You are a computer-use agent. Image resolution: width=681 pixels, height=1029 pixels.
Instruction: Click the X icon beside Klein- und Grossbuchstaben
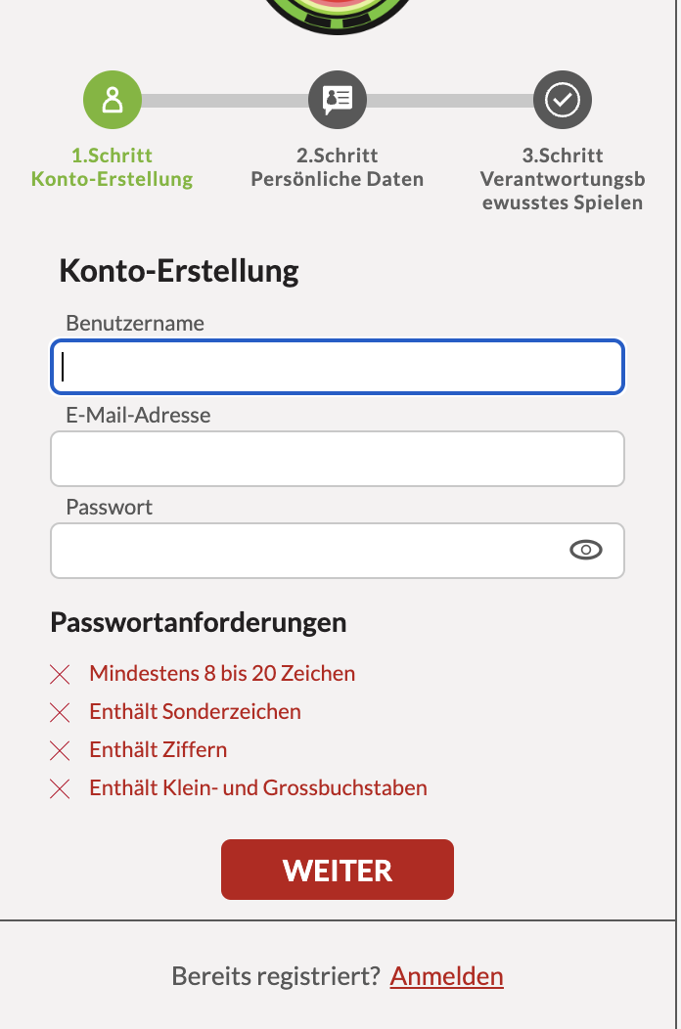coord(61,788)
